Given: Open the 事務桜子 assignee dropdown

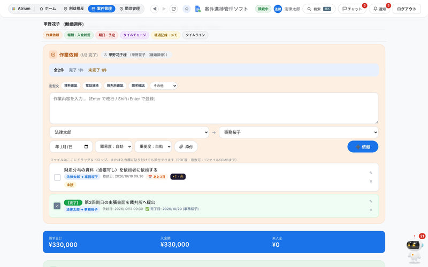Looking at the screenshot, I should point(299,132).
